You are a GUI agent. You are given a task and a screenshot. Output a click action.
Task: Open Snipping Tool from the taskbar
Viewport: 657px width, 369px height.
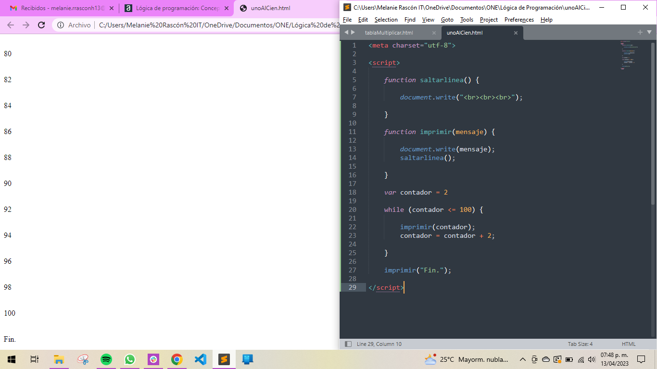[83, 359]
